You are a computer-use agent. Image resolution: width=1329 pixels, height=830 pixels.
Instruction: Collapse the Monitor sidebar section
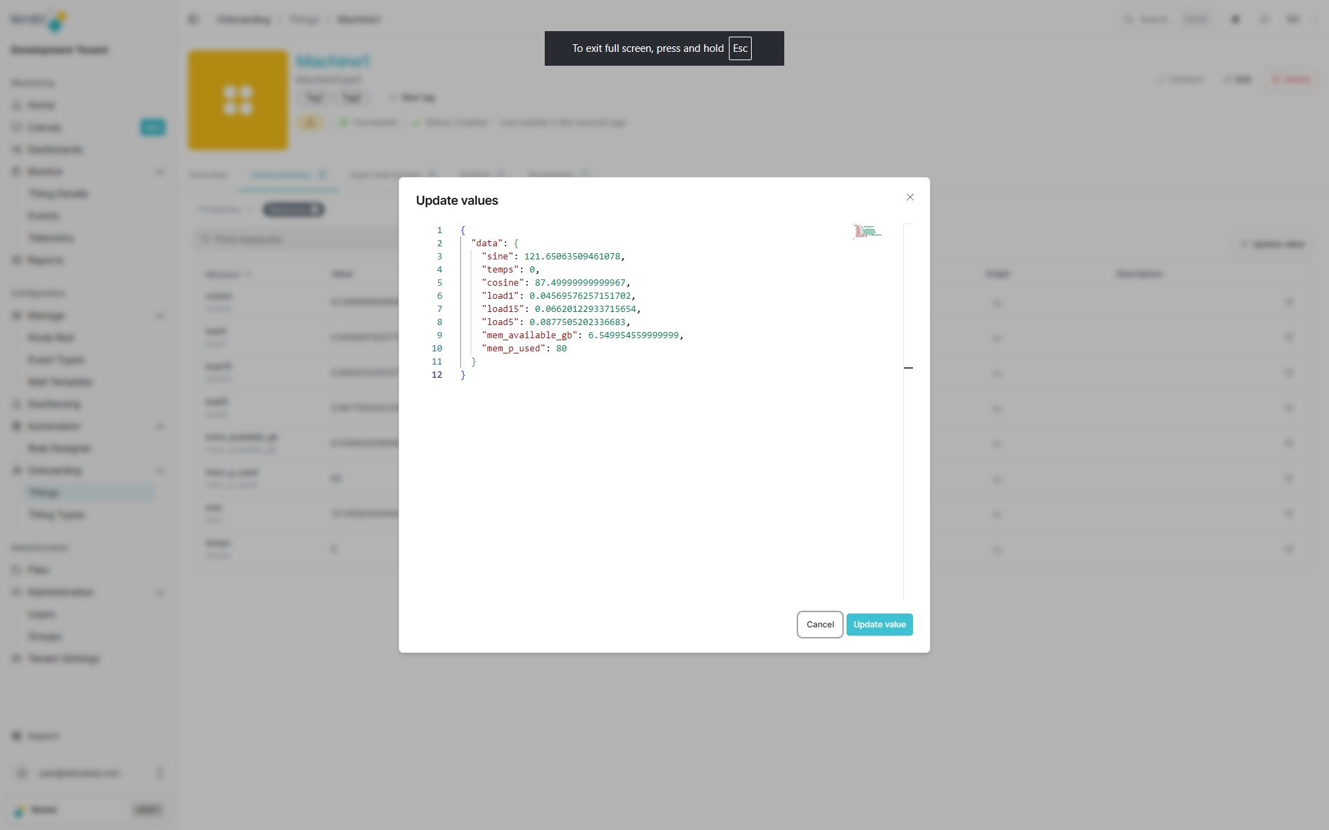click(160, 172)
